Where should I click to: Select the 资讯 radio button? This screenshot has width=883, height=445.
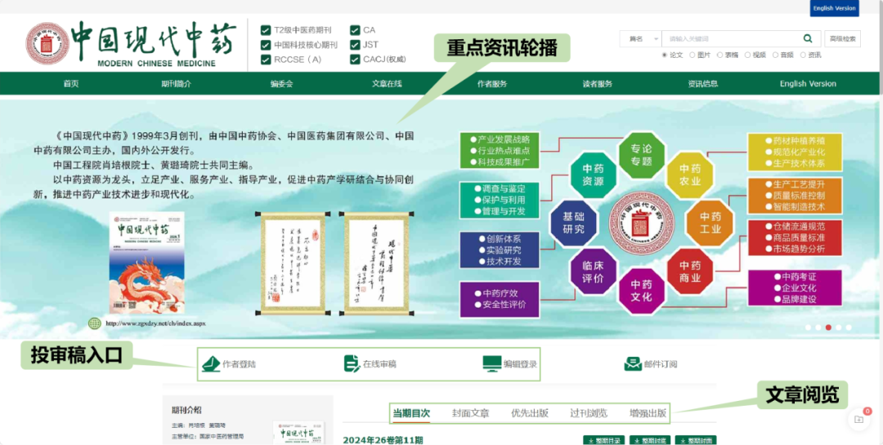803,55
